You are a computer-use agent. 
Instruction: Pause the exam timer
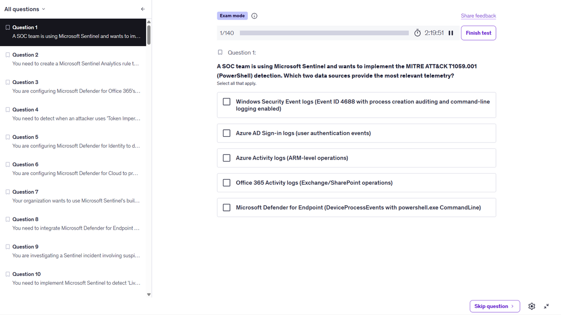[451, 33]
